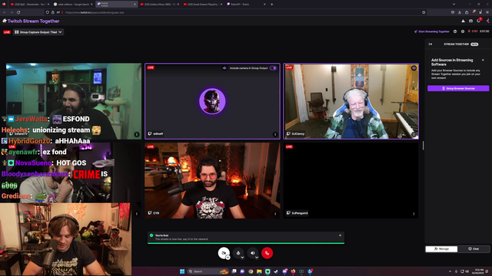The image size is (492, 276).
Task: Bookmark this page with star icon
Action: click(424, 12)
